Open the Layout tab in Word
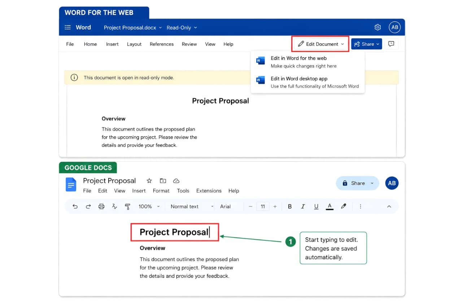The height and width of the screenshot is (308, 462). tap(134, 44)
